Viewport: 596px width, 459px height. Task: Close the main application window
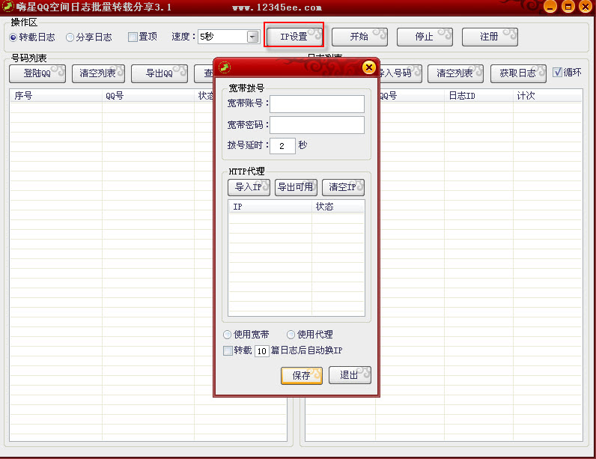click(x=586, y=7)
